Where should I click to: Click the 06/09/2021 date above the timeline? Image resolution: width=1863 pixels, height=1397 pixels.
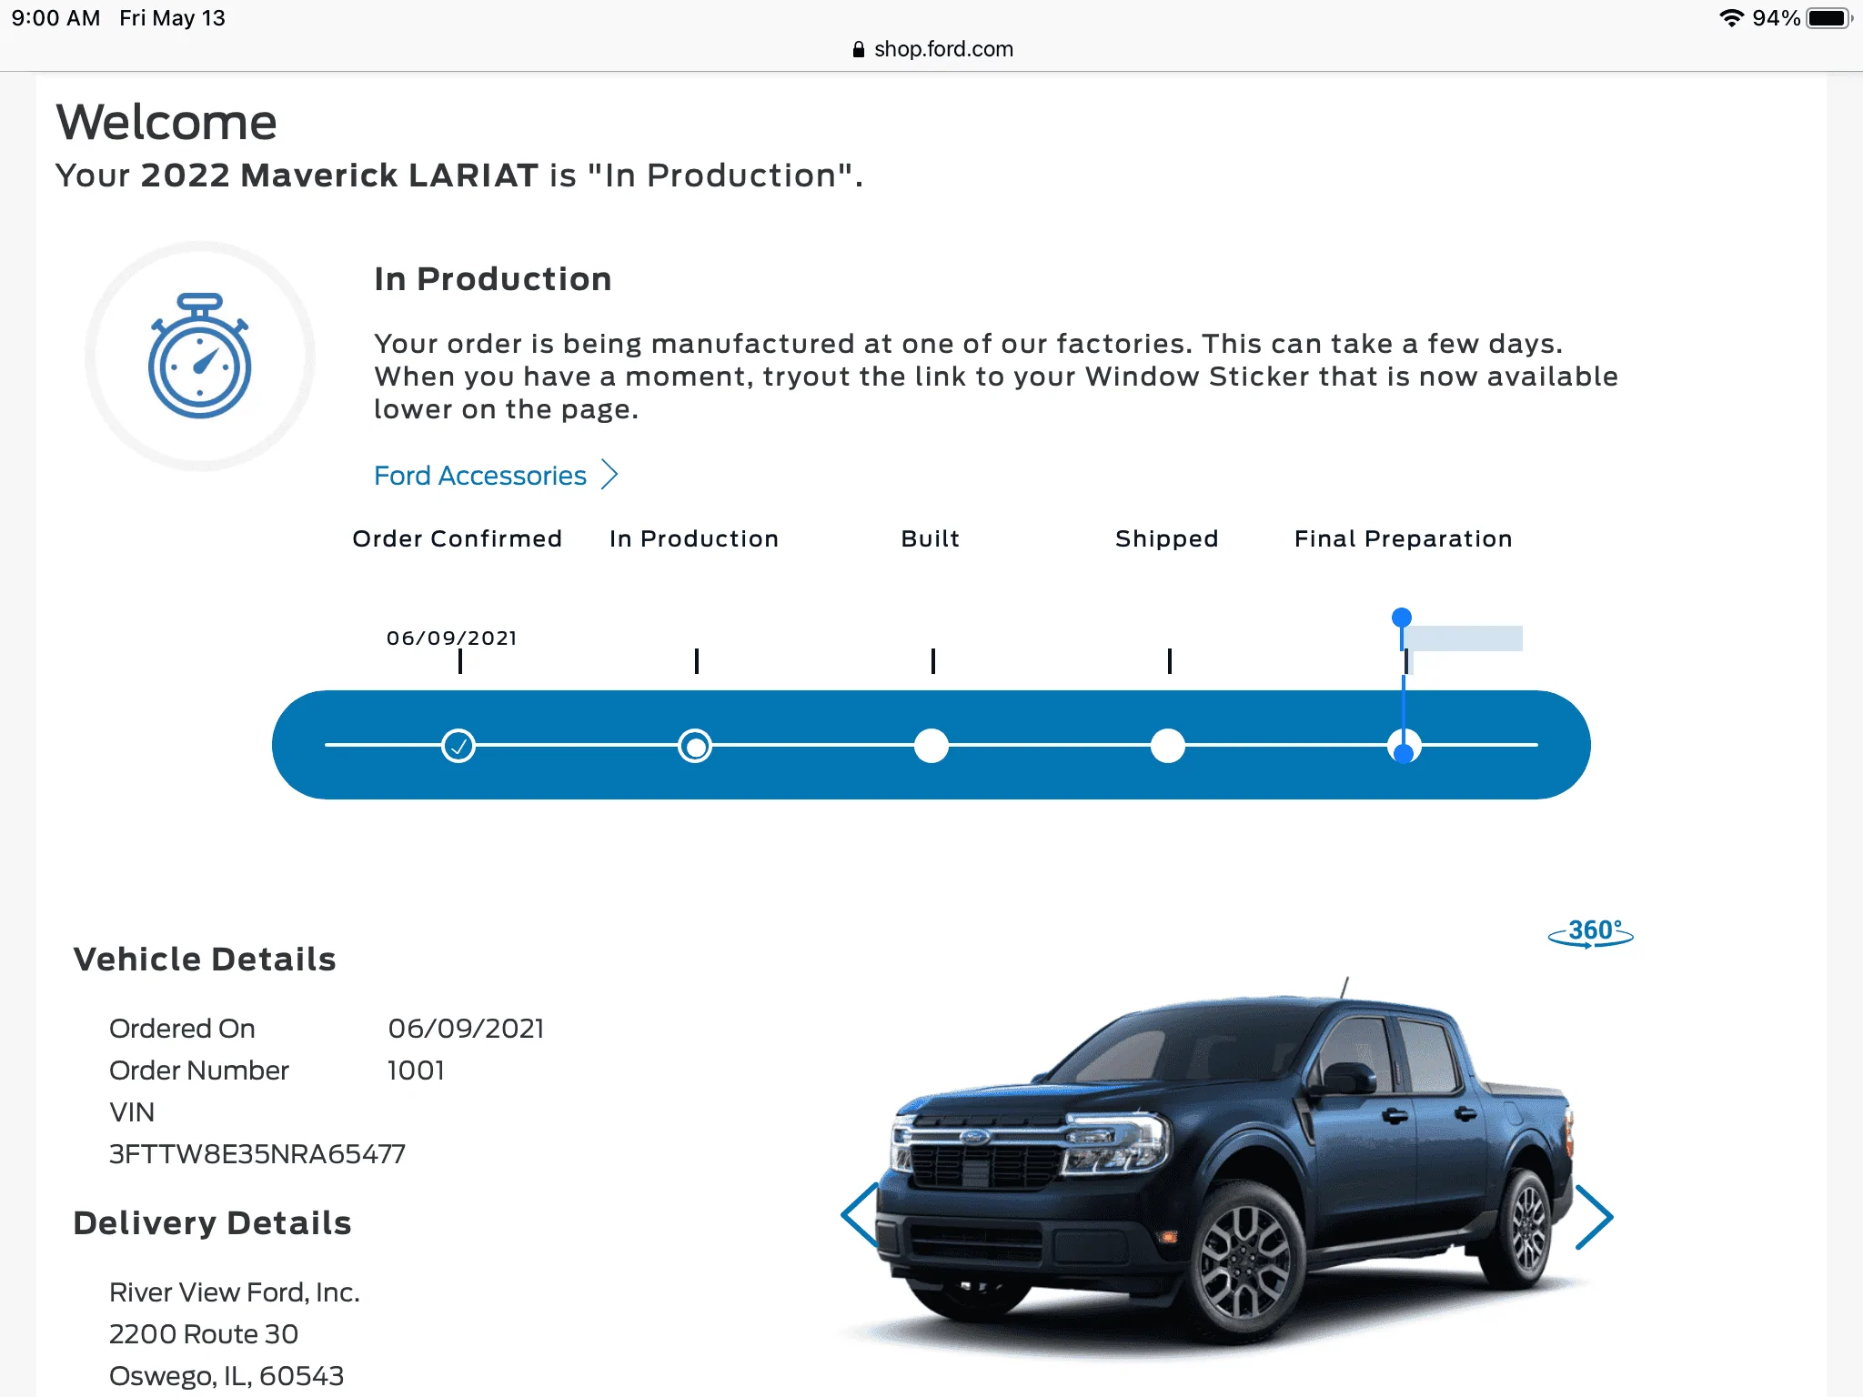452,638
